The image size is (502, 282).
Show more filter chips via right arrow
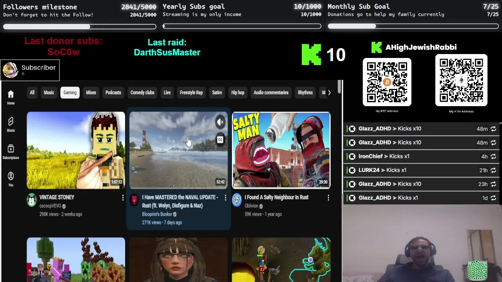point(329,92)
